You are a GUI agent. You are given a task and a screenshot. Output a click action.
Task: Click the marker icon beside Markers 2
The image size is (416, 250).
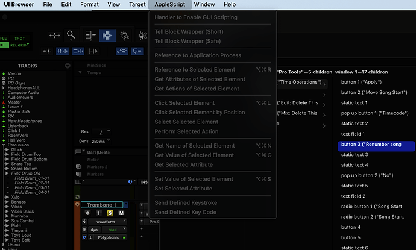pos(78,167)
